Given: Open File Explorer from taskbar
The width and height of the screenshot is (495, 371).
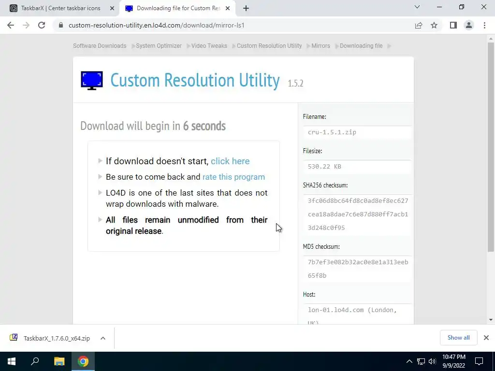Looking at the screenshot, I should [x=59, y=361].
